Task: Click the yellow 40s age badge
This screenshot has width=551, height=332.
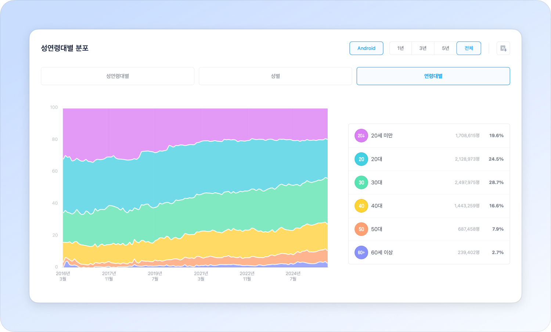Action: point(361,206)
